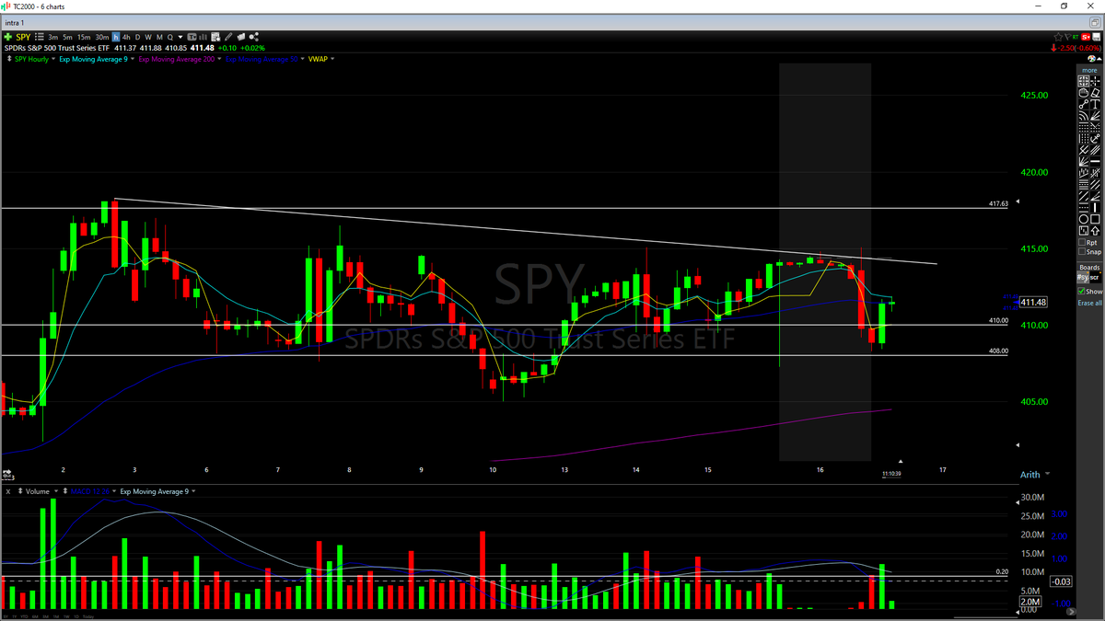Open the watchlist list icon beside SPY
Image resolution: width=1105 pixels, height=621 pixels.
click(x=39, y=37)
